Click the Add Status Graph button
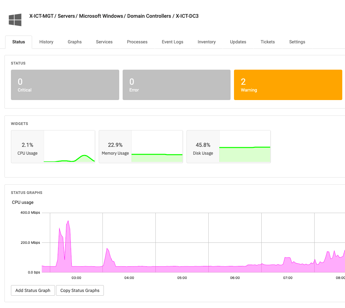Image resolution: width=345 pixels, height=308 pixels. [x=33, y=290]
